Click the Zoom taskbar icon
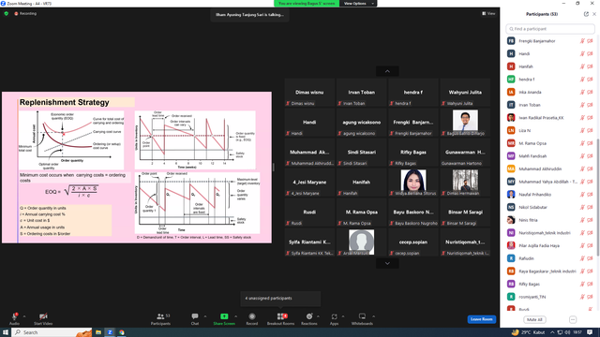600x337 pixels. pyautogui.click(x=110, y=332)
